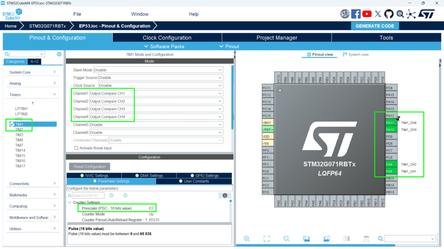
Task: Collapse the Counter Settings section
Action: [70, 203]
